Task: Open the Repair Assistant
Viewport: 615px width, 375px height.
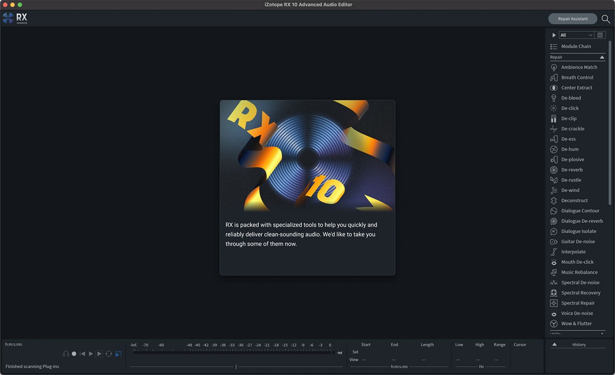Action: (573, 19)
